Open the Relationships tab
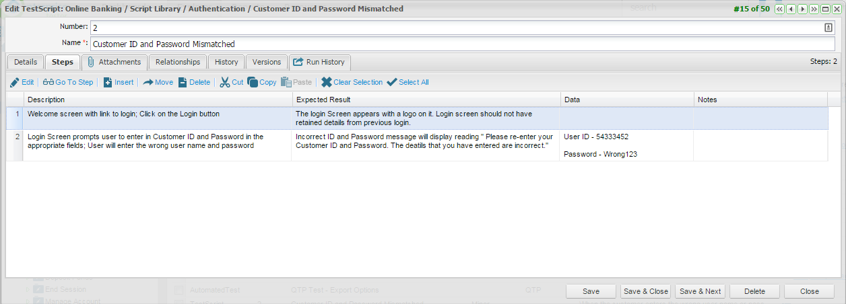The width and height of the screenshot is (846, 304). (x=178, y=62)
